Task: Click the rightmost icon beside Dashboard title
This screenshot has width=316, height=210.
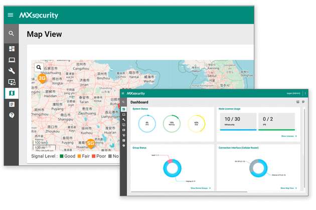Action: click(303, 102)
